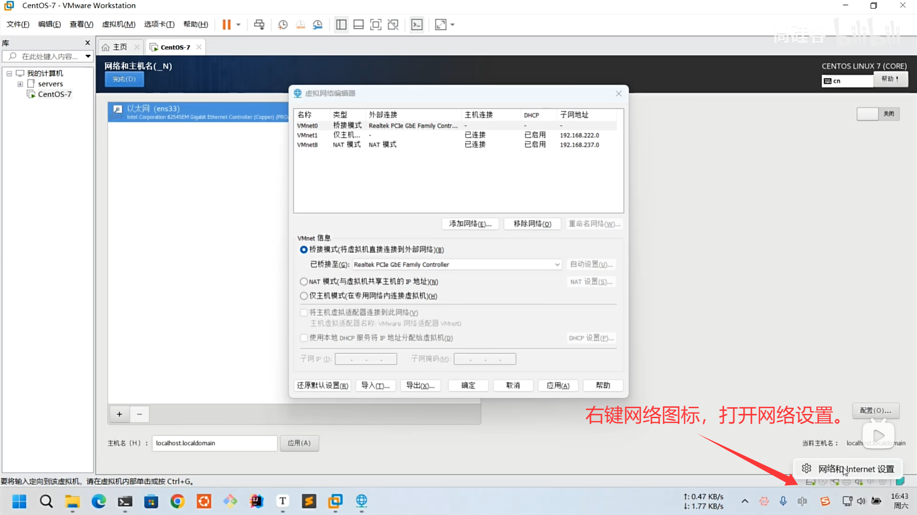
Task: Open the snapshot manager wrench icon
Action: tap(318, 25)
